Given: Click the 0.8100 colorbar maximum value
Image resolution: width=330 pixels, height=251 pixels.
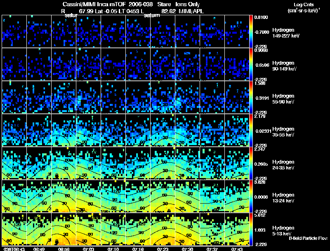Looking at the screenshot, I should 261,17.
